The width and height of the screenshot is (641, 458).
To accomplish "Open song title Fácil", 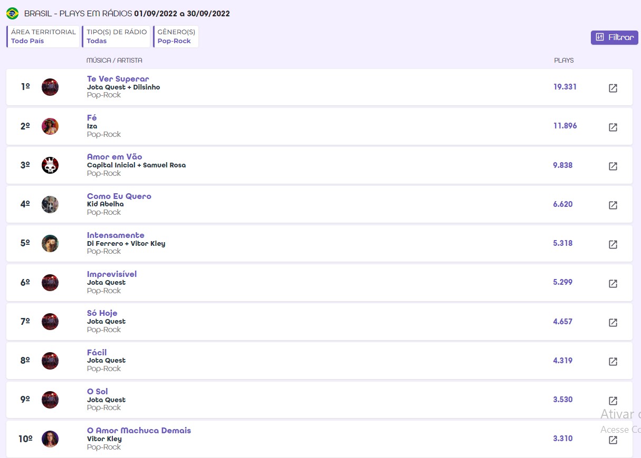I will pos(97,353).
